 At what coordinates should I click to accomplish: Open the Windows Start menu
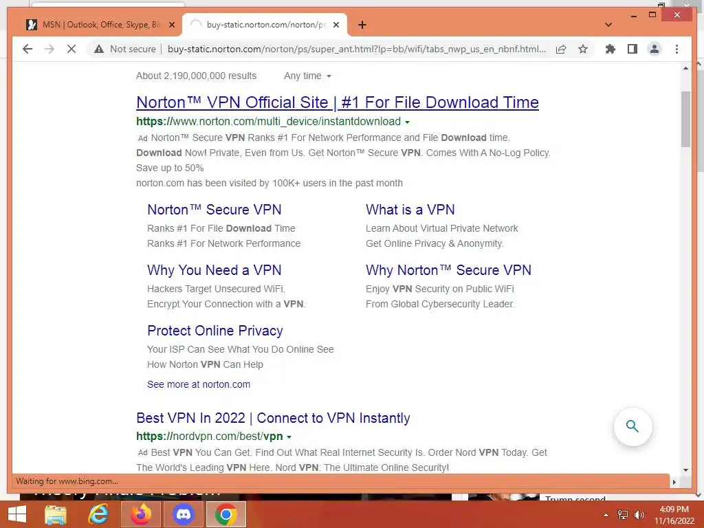(x=17, y=514)
